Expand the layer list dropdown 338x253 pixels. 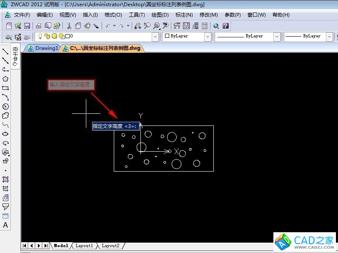click(155, 37)
